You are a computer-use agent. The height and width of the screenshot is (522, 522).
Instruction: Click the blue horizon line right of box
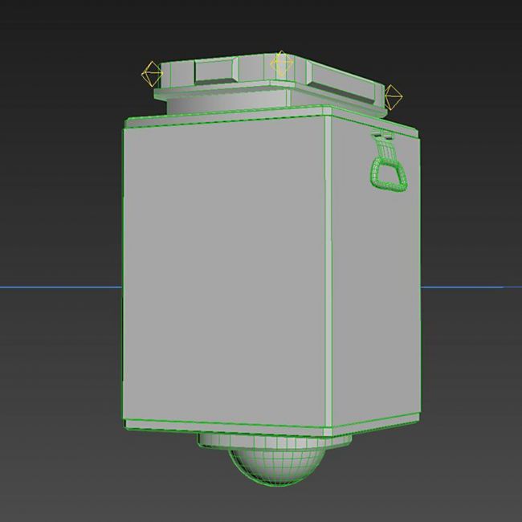tap(474, 287)
